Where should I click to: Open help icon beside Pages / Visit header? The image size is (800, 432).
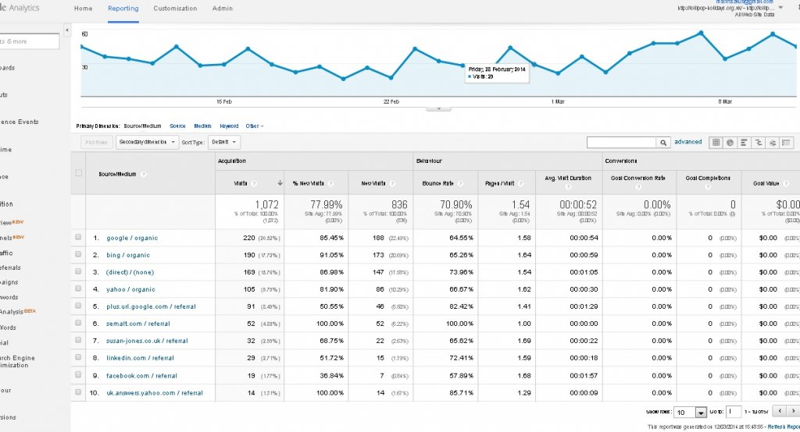[521, 183]
